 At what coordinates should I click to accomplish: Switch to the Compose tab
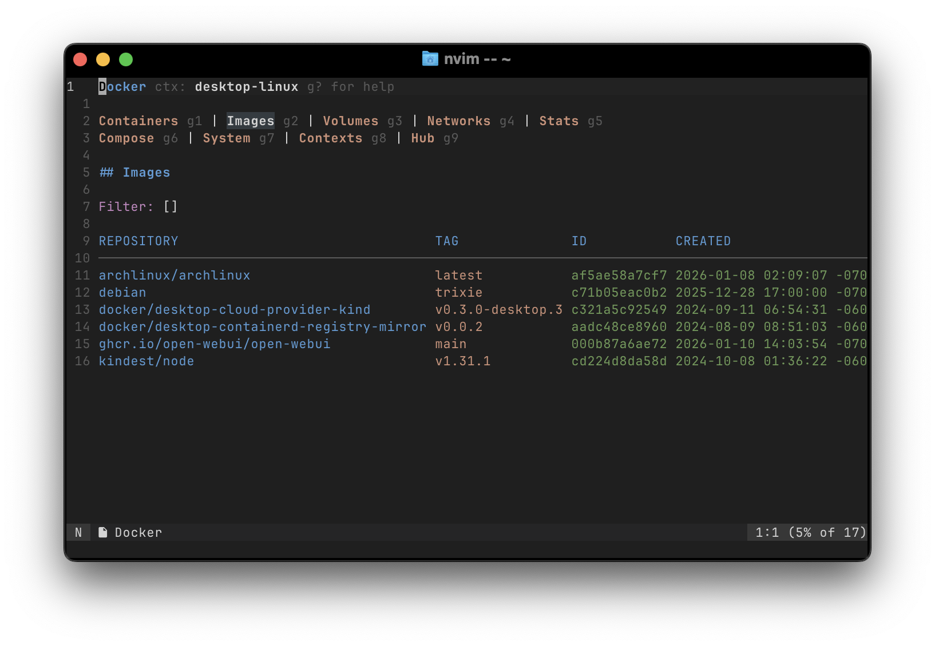click(126, 138)
